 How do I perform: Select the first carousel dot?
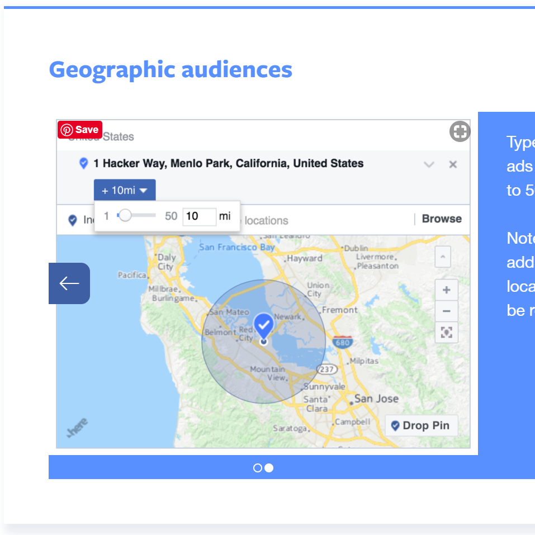click(258, 468)
